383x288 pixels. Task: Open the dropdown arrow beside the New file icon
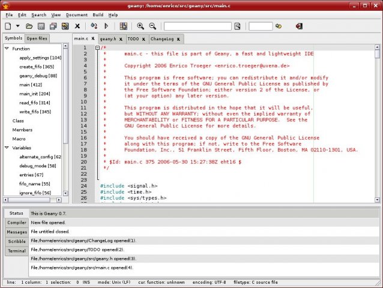17,26
